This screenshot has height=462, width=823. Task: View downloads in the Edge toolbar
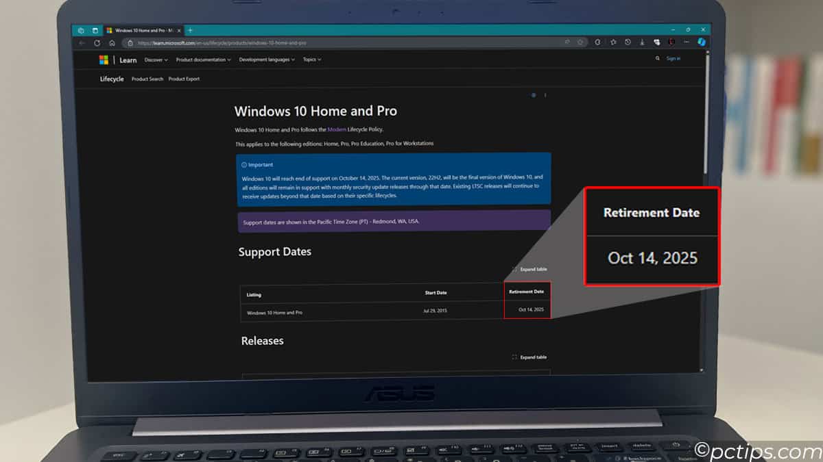642,42
